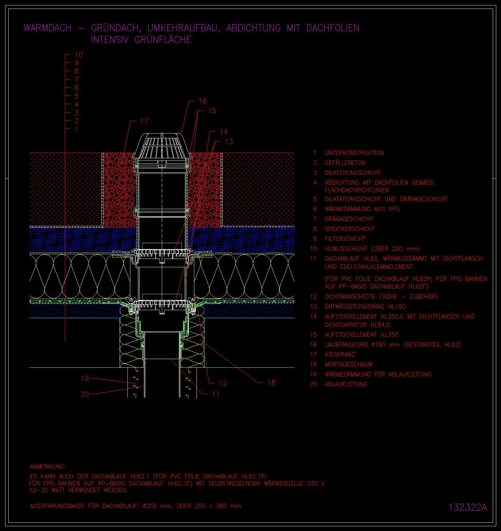
Task: Select legend entry 'FILTERSCHICHT'
Action: (345, 239)
